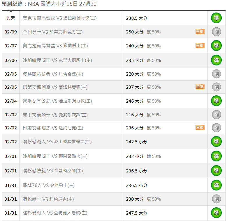Open 沙加緬度國王 VS 克里夫蘭騎士 matchup

(x=57, y=60)
